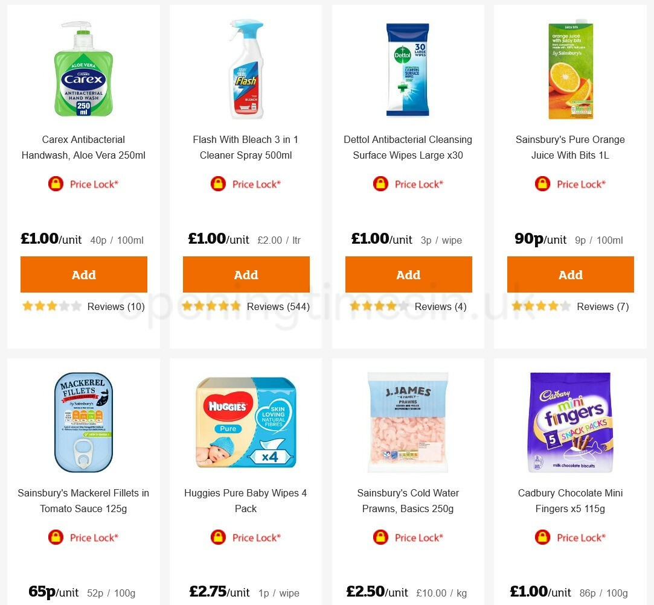Screen dimensions: 654x605
Task: Click the Price Lock icon for orange juice
Action: 571,184
